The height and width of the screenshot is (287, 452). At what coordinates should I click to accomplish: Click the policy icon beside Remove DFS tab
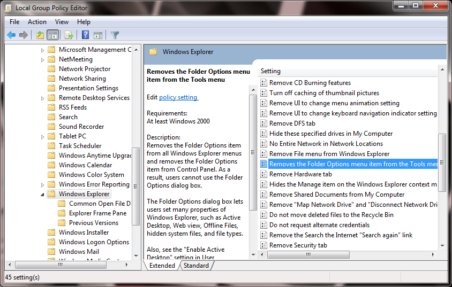point(263,123)
